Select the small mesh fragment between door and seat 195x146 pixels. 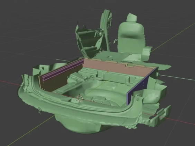coord(115,41)
